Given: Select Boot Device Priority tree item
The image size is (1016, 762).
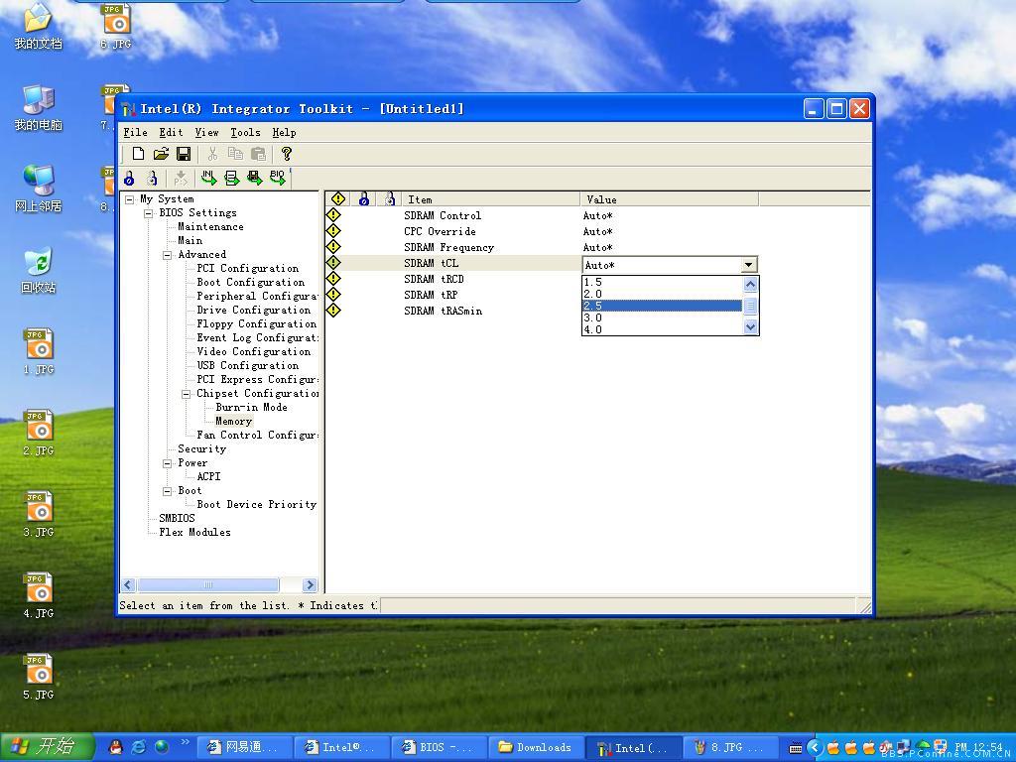Looking at the screenshot, I should click(257, 504).
